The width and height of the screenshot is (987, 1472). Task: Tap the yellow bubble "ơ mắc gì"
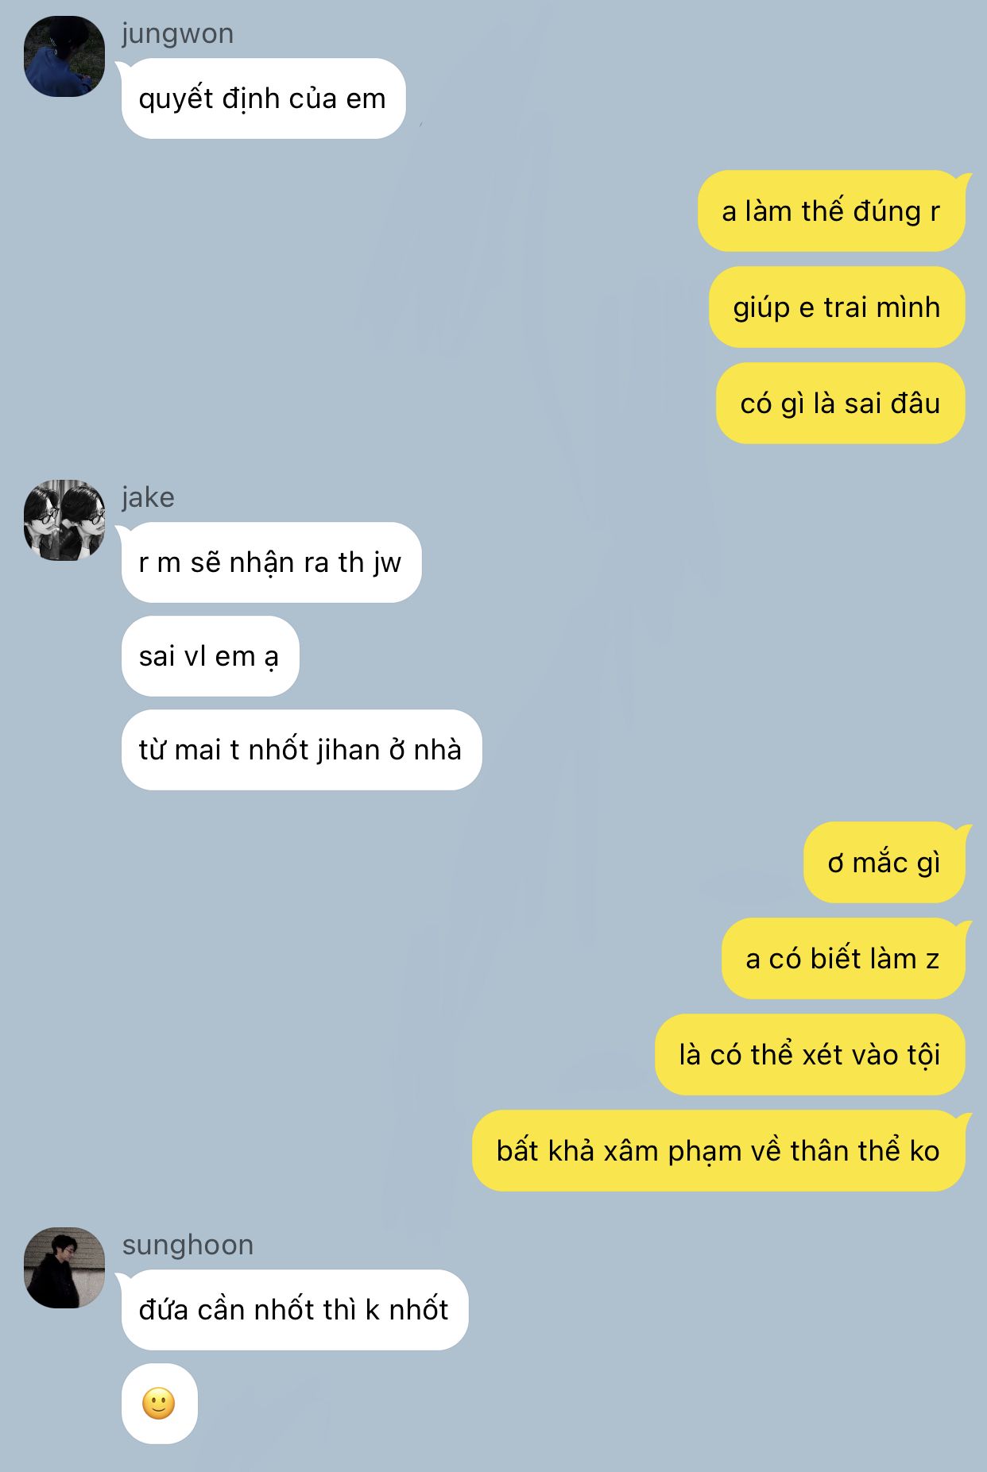884,863
